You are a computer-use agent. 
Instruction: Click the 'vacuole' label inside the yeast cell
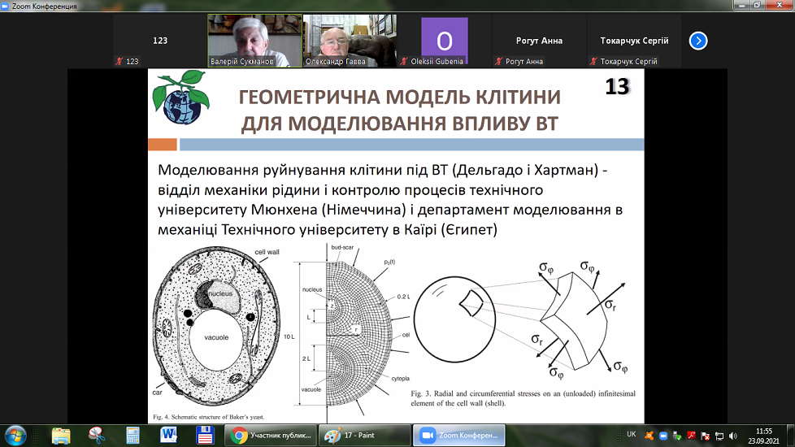point(216,337)
